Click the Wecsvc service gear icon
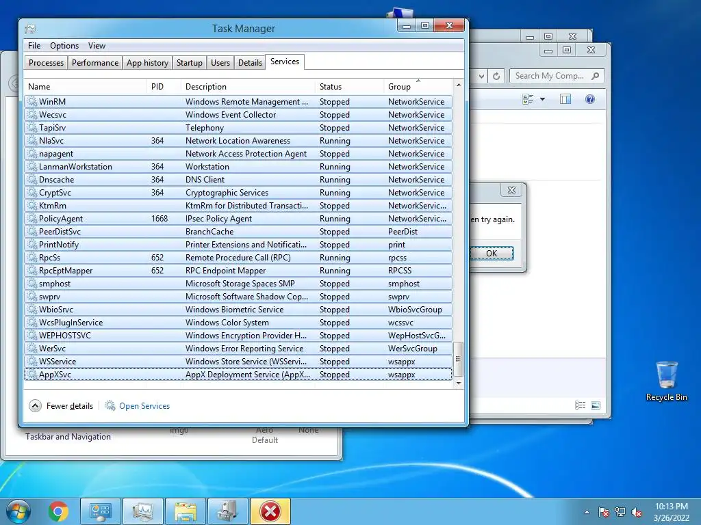The width and height of the screenshot is (701, 525). 32,114
